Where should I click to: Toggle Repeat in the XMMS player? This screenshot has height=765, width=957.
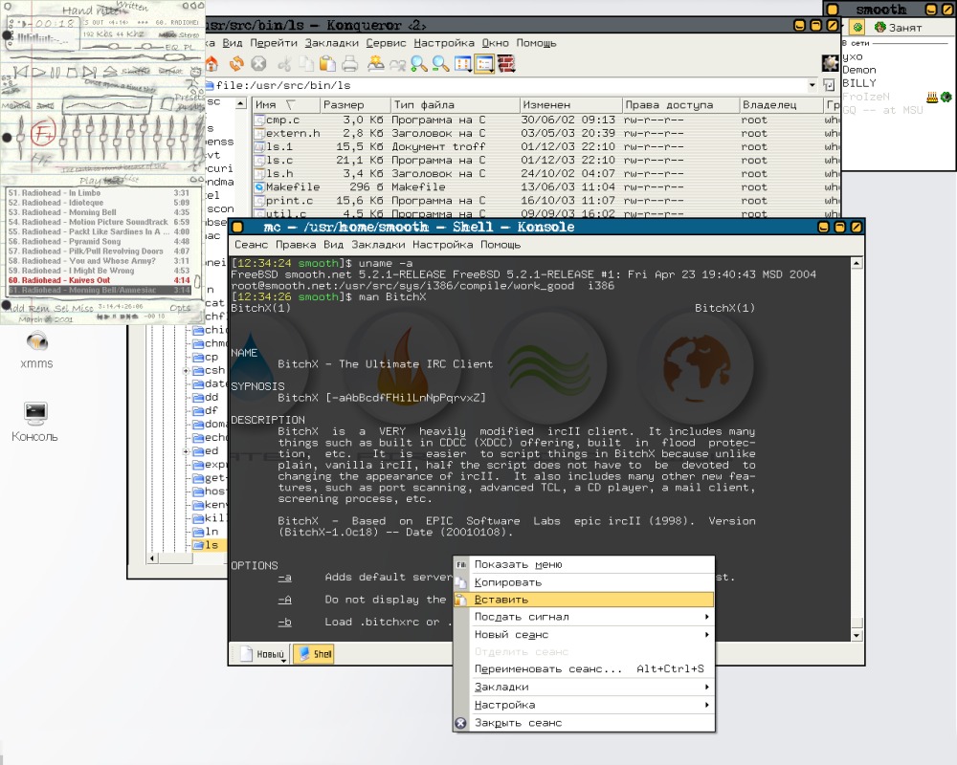pyautogui.click(x=170, y=71)
